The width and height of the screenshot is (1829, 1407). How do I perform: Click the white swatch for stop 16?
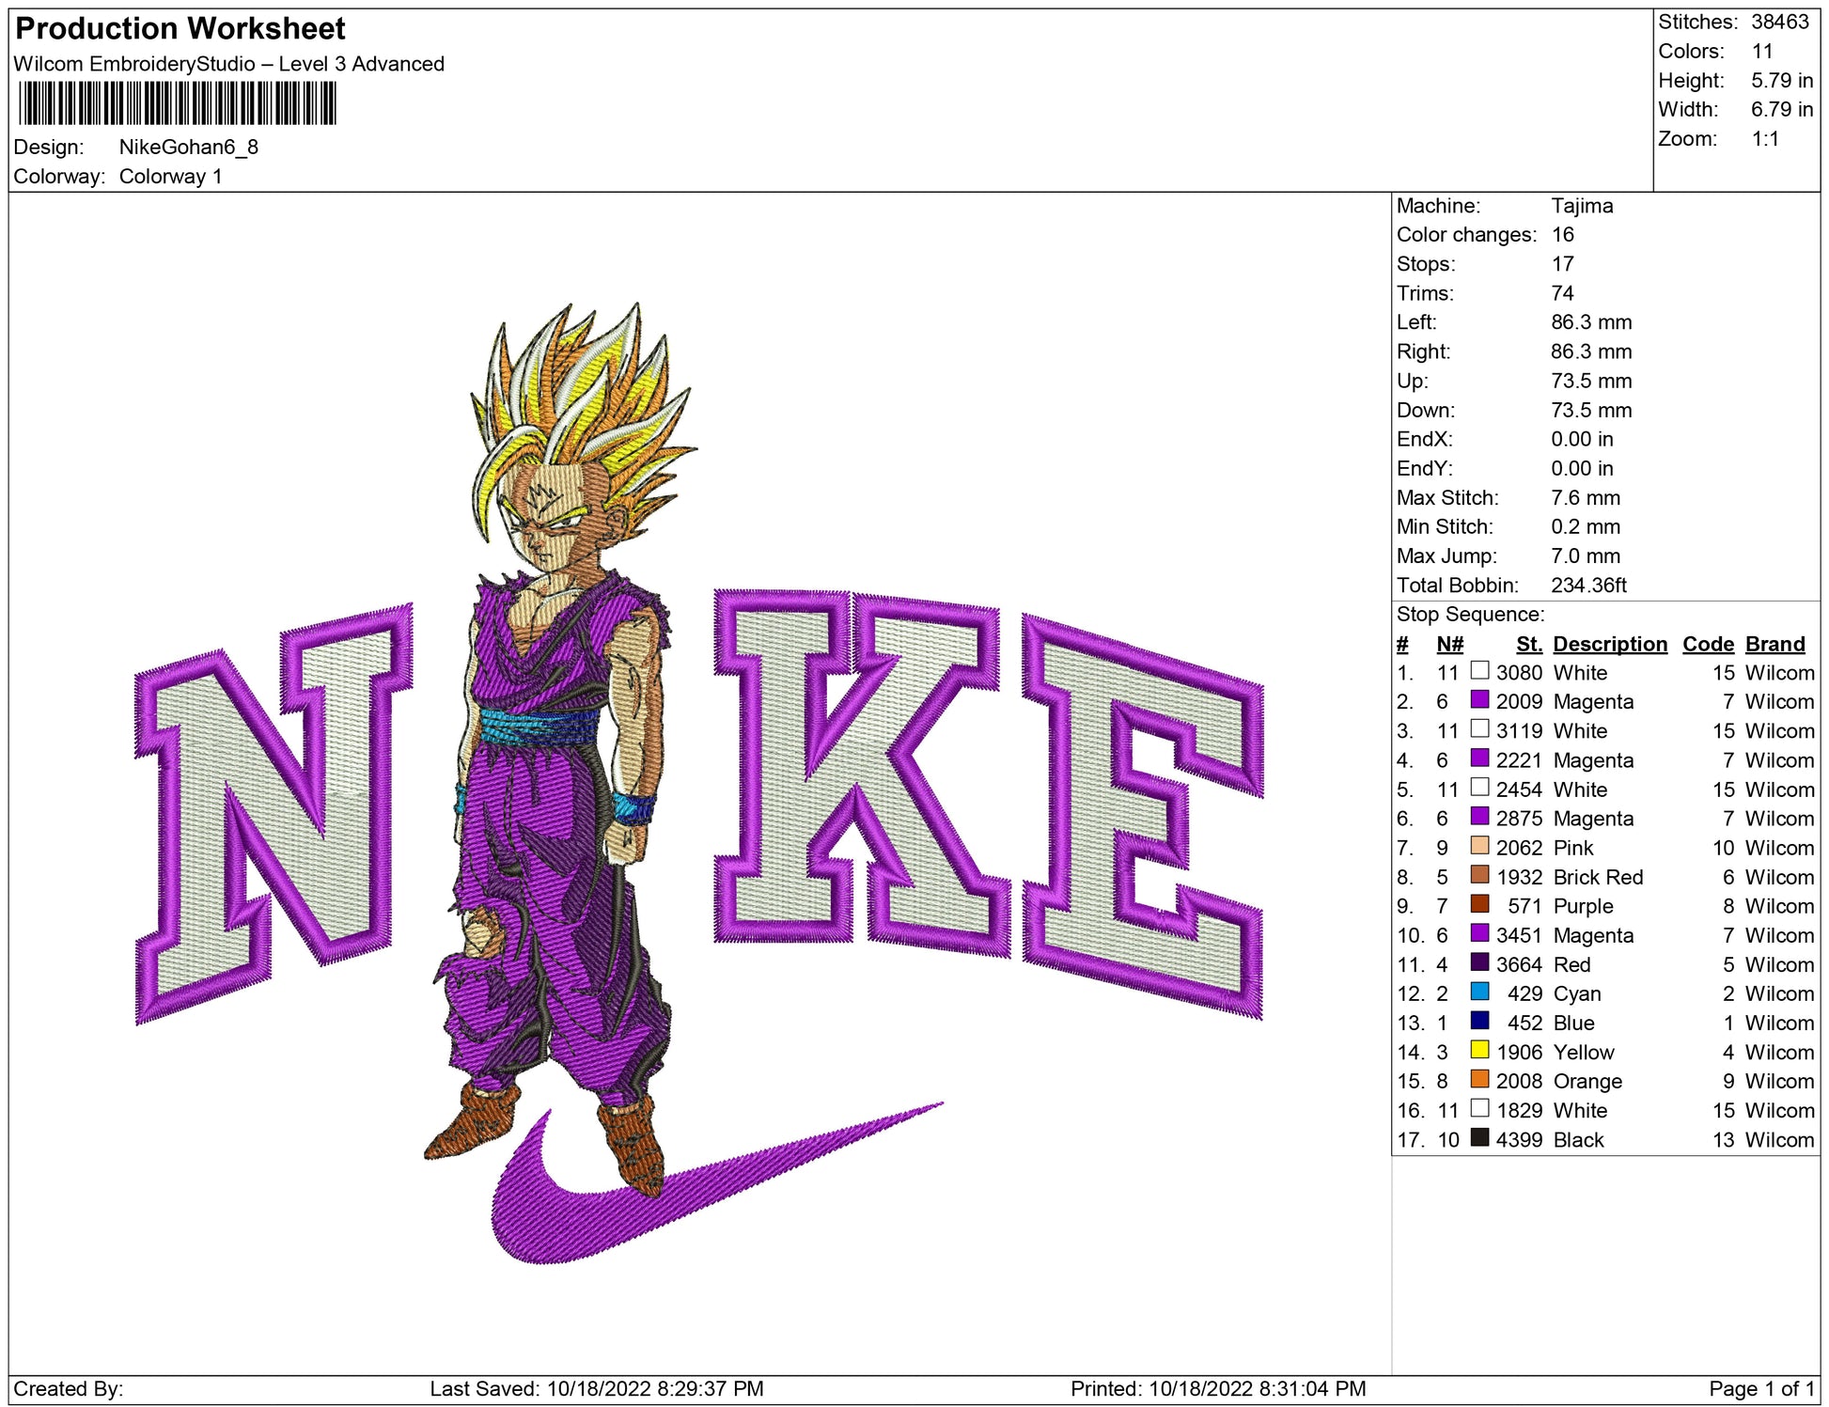tap(1479, 1108)
